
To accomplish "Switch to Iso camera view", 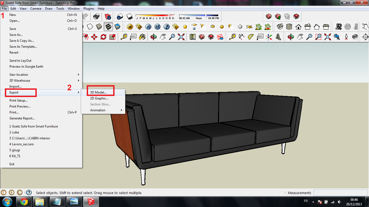I will point(280,27).
